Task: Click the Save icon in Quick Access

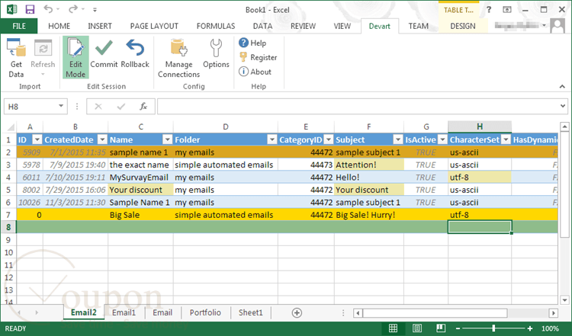Action: 30,9
